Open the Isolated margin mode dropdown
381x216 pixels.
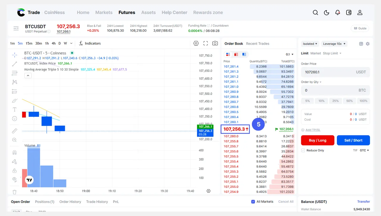click(310, 44)
